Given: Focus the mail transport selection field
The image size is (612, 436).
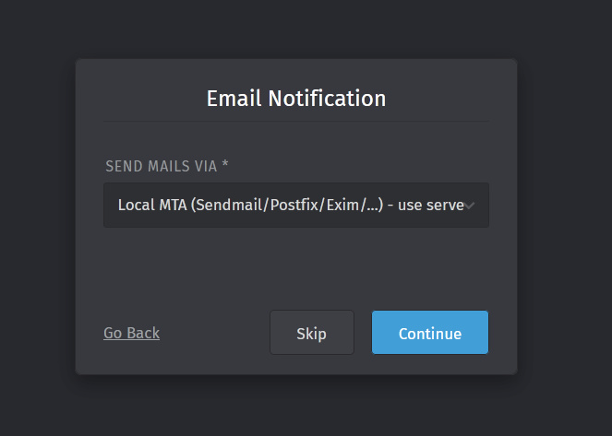Looking at the screenshot, I should 295,205.
